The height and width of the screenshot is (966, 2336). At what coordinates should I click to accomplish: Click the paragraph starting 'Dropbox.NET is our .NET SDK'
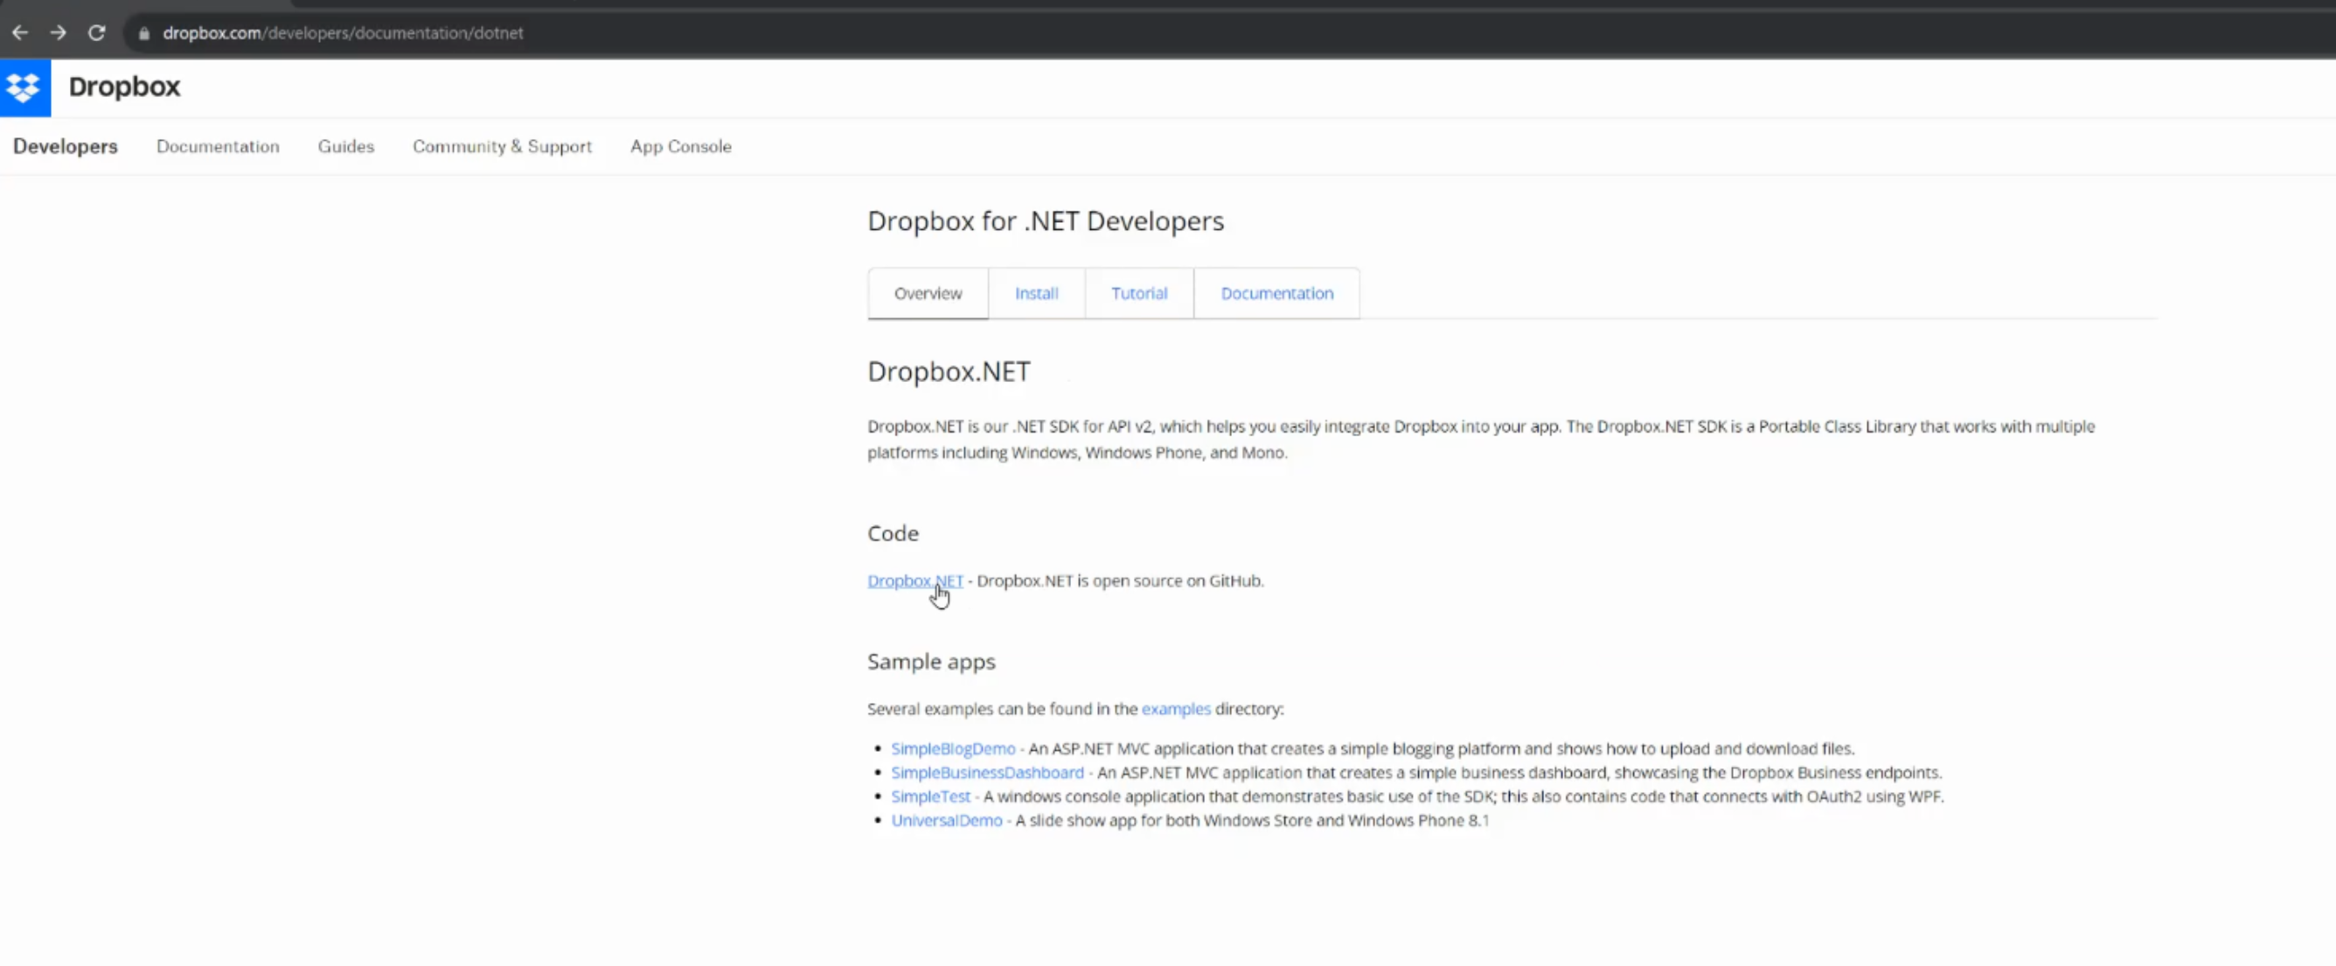pyautogui.click(x=1481, y=439)
